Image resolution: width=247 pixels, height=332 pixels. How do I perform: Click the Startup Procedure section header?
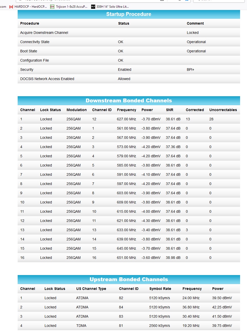click(129, 14)
